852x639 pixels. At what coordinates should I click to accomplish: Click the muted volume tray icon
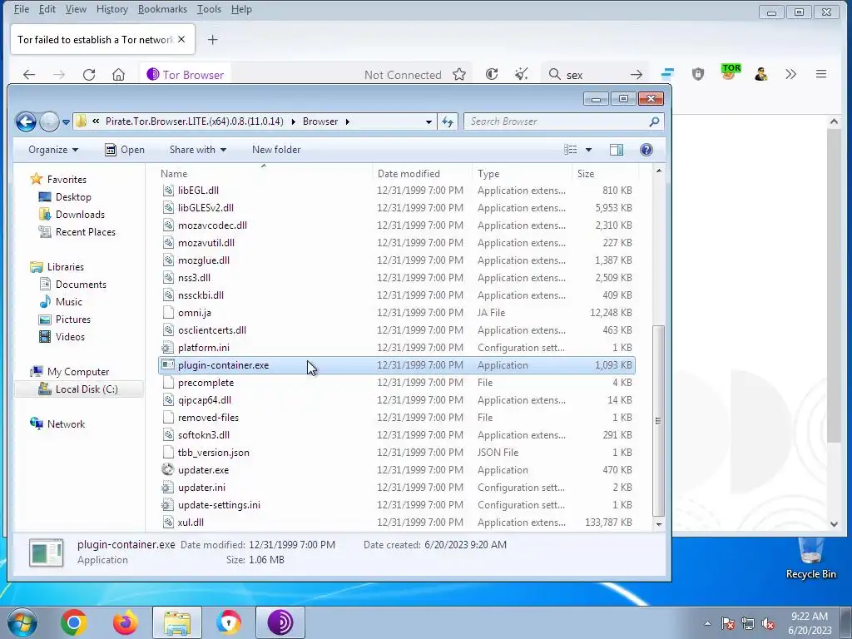768,624
